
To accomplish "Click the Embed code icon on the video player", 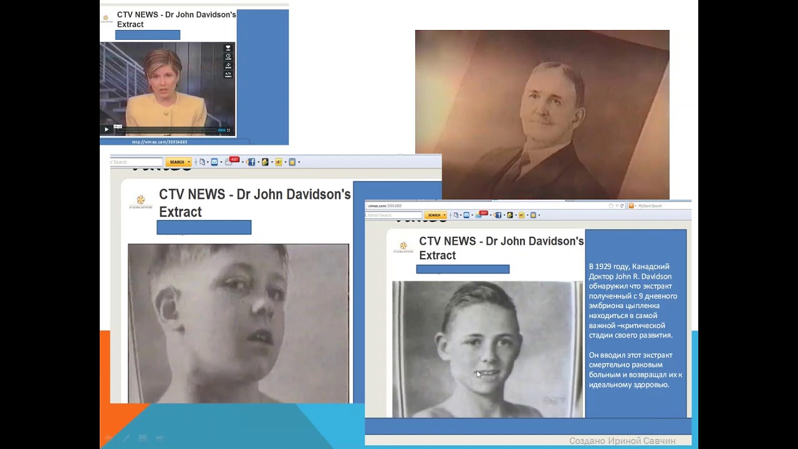I will (228, 74).
